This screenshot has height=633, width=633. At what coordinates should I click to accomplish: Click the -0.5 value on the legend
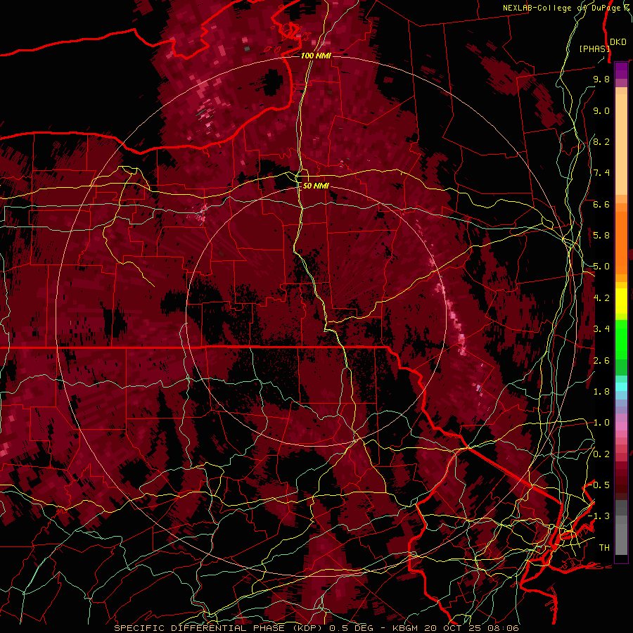599,485
